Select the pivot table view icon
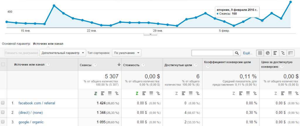The image size is (300, 126). coord(291,53)
